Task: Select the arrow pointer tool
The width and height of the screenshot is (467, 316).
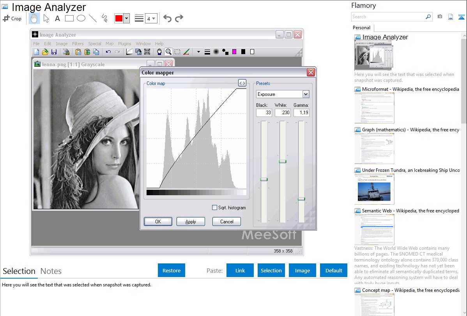Action: (x=46, y=18)
